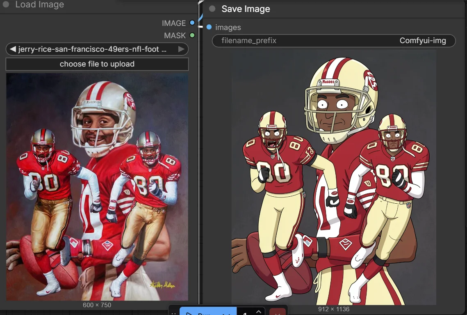Click choose file to upload button
The height and width of the screenshot is (315, 467).
97,64
